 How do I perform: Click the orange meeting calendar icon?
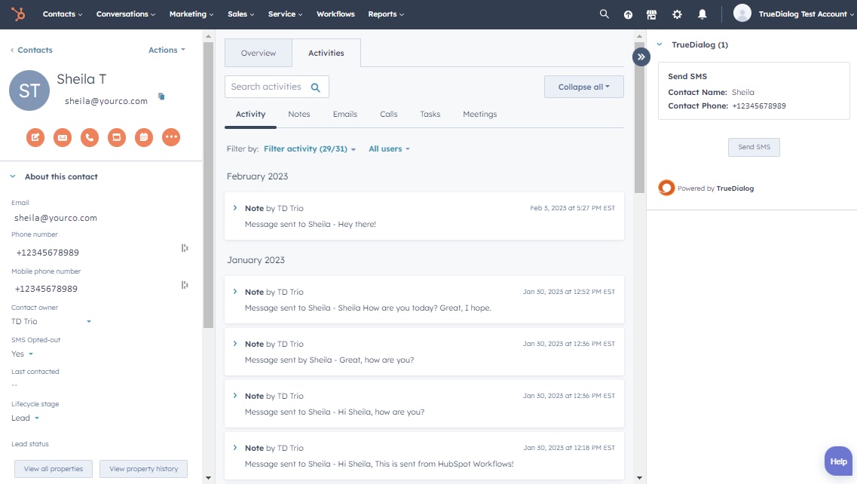(144, 137)
